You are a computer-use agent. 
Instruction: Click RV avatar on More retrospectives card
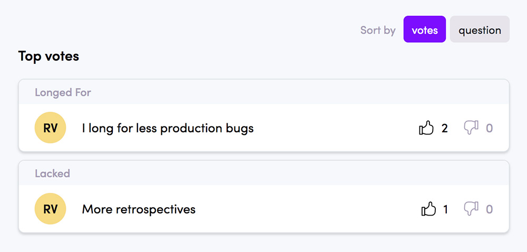click(51, 209)
